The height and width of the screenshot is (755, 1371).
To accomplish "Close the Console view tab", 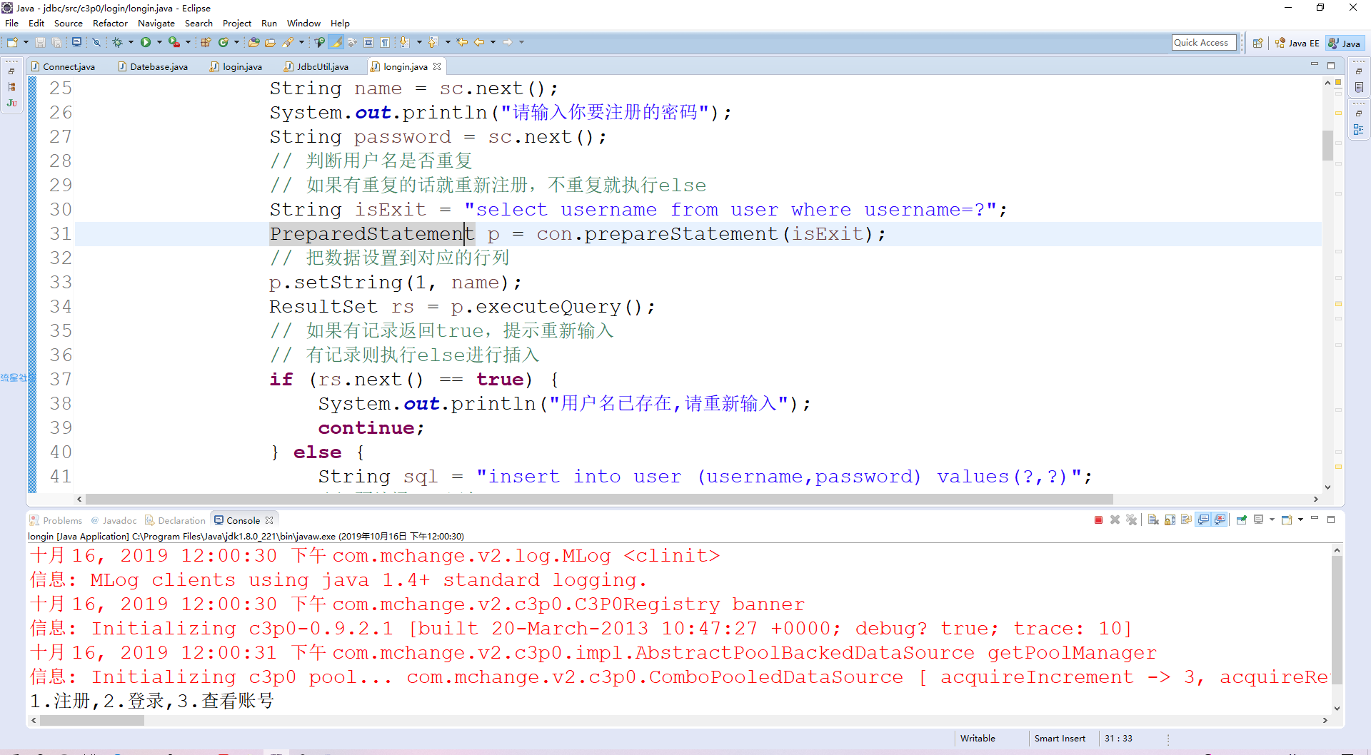I will [269, 521].
